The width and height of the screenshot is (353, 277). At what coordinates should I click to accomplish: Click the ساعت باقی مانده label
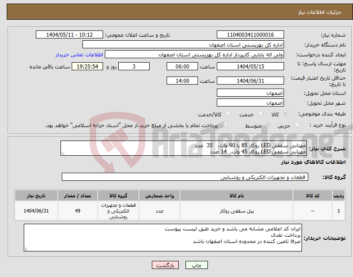point(50,67)
